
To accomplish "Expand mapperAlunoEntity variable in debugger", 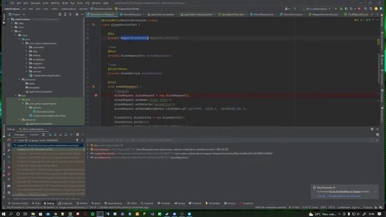I will click(x=88, y=154).
